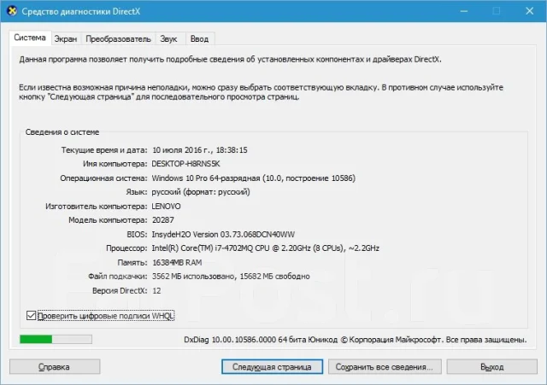Screen dimensions: 547x385
Task: Click BIOS value InsydeH2O Version
Action: click(223, 235)
